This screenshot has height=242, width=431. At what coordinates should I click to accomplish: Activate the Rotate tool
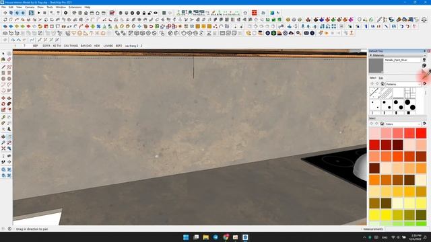point(3,104)
